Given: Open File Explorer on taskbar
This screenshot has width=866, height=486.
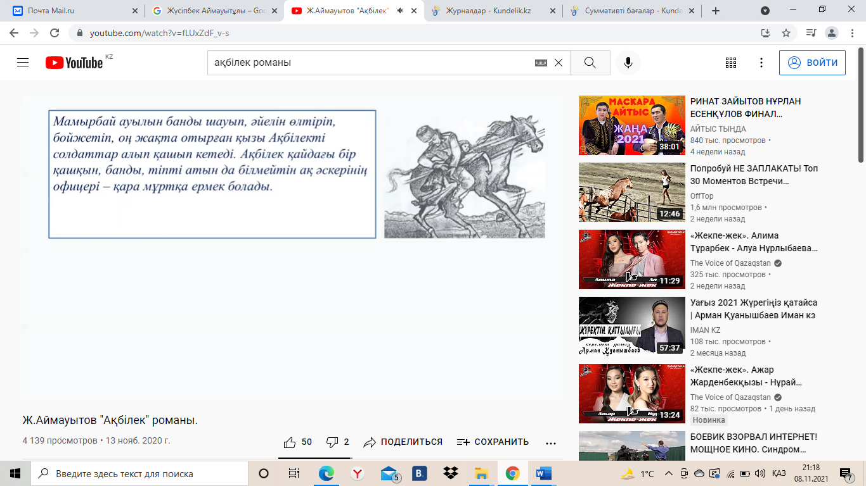Looking at the screenshot, I should [482, 473].
